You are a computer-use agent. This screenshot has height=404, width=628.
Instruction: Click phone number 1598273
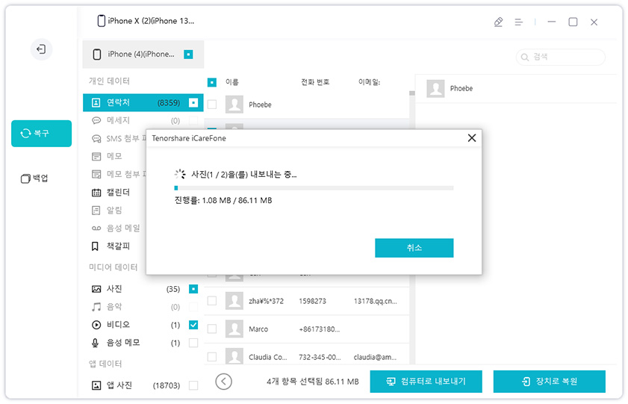312,301
